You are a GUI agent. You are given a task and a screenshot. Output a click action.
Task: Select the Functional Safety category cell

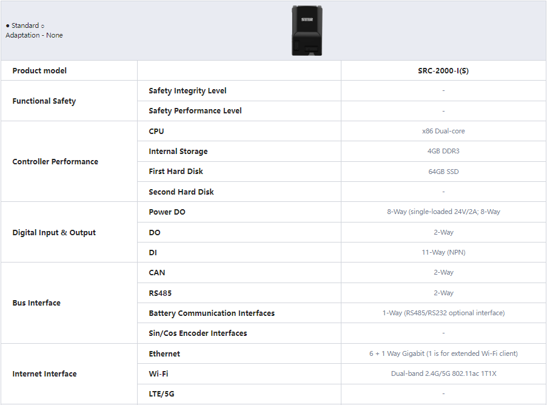(x=44, y=101)
